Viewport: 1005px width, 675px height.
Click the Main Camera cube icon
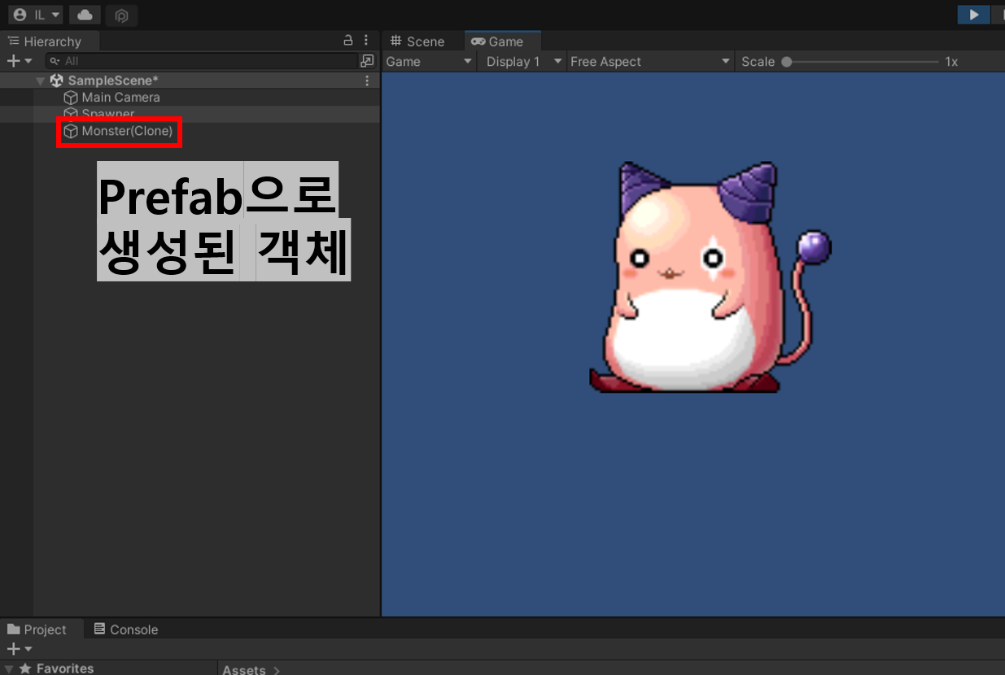71,98
